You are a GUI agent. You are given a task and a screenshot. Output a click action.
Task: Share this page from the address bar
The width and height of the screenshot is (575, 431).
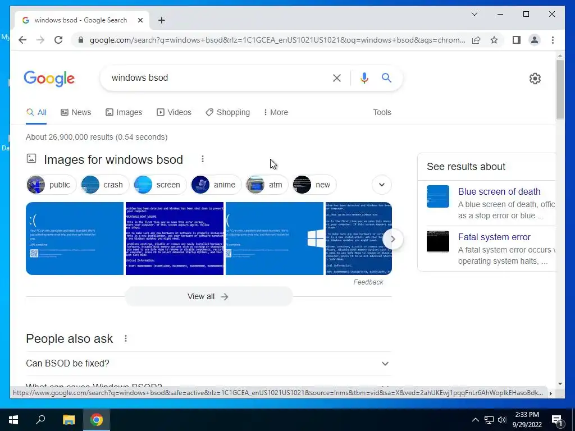coord(476,40)
